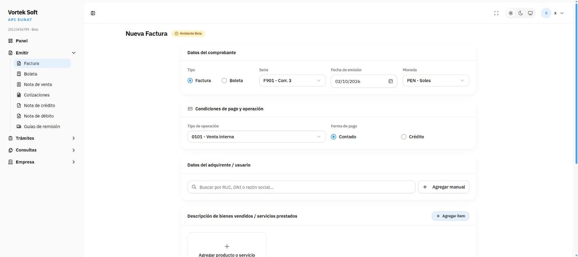Open Boleta in the sidebar menu
The image size is (578, 257).
[x=42, y=74]
